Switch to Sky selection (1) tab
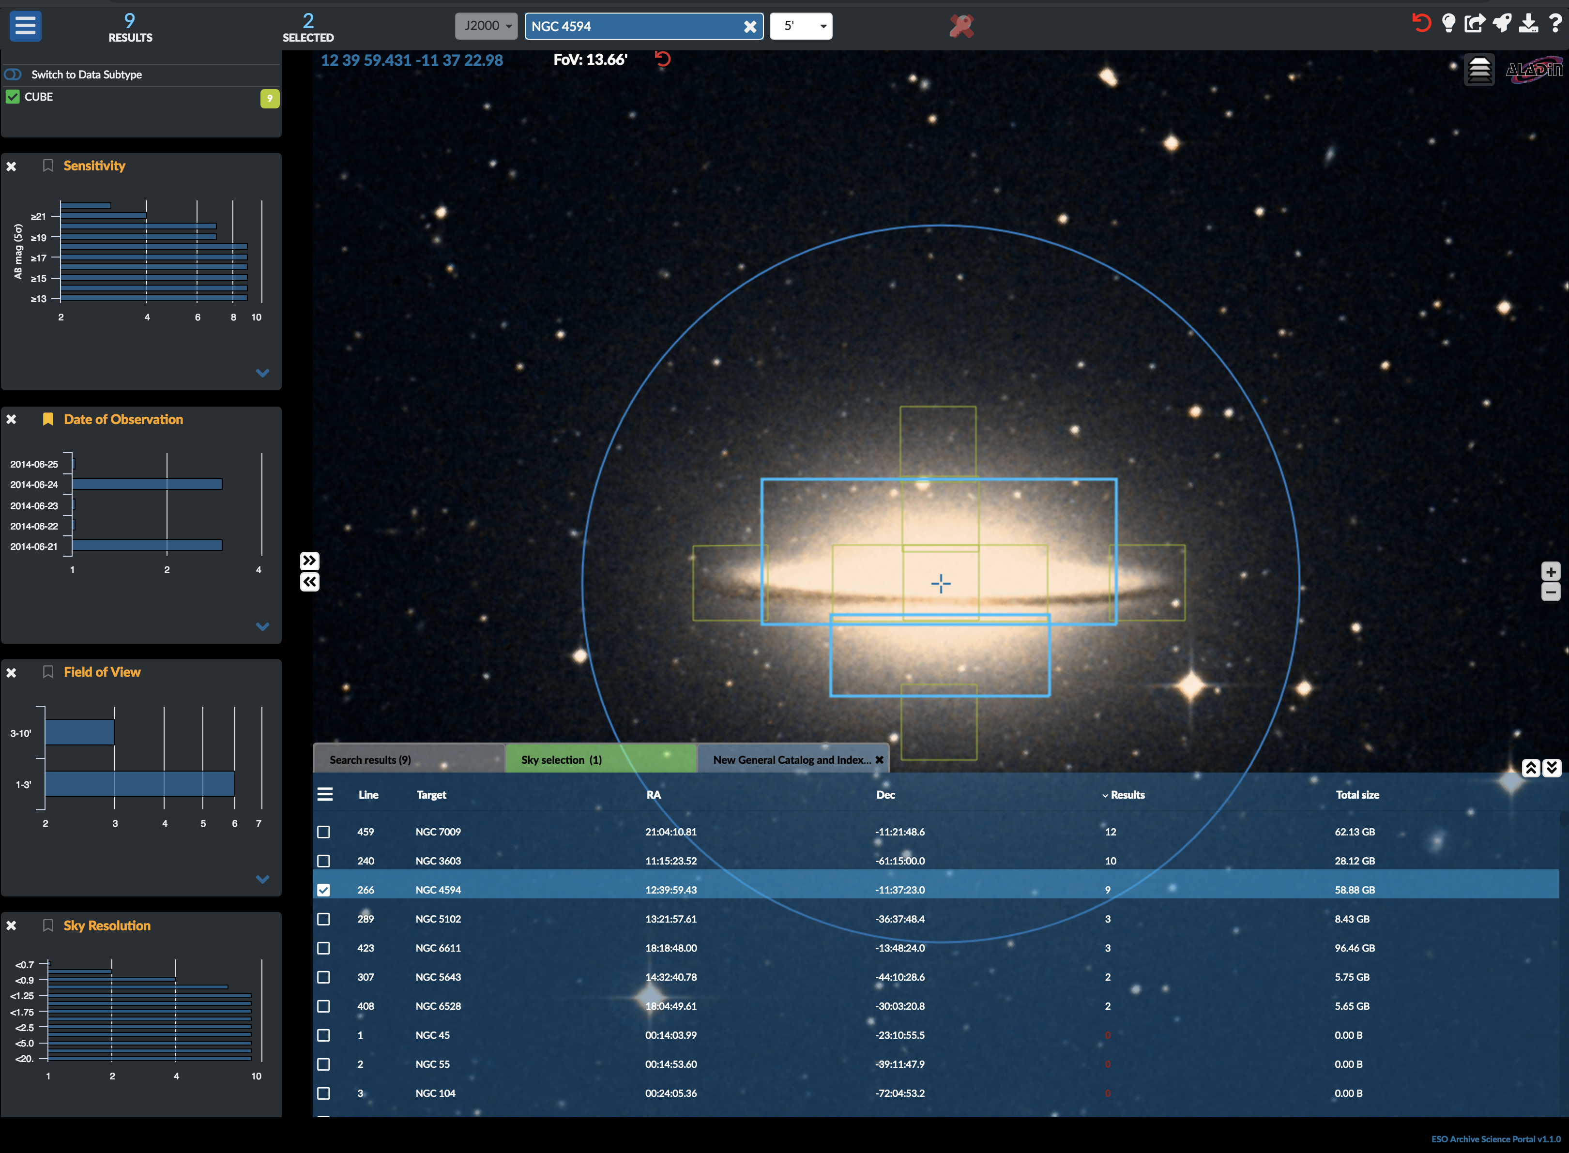The height and width of the screenshot is (1153, 1569). [600, 759]
